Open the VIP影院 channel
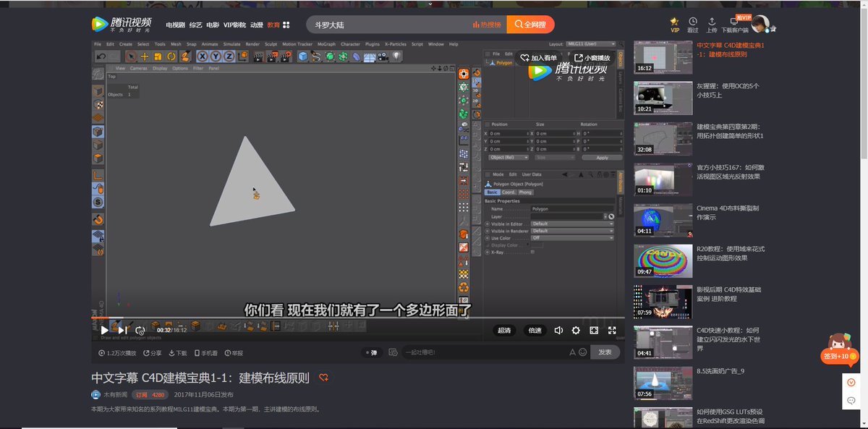868x429 pixels. pyautogui.click(x=234, y=25)
